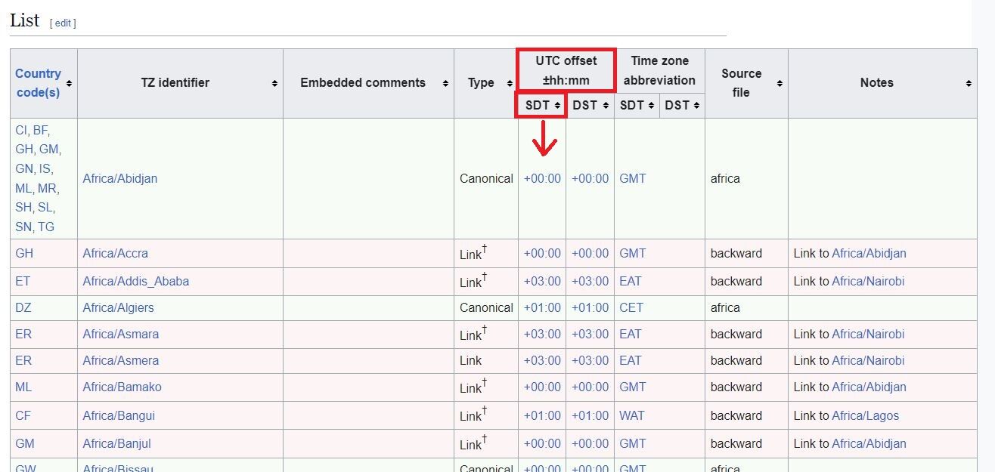Sort by SDT under Time zone abbreviation
Screen dimensions: 995x472
651,106
